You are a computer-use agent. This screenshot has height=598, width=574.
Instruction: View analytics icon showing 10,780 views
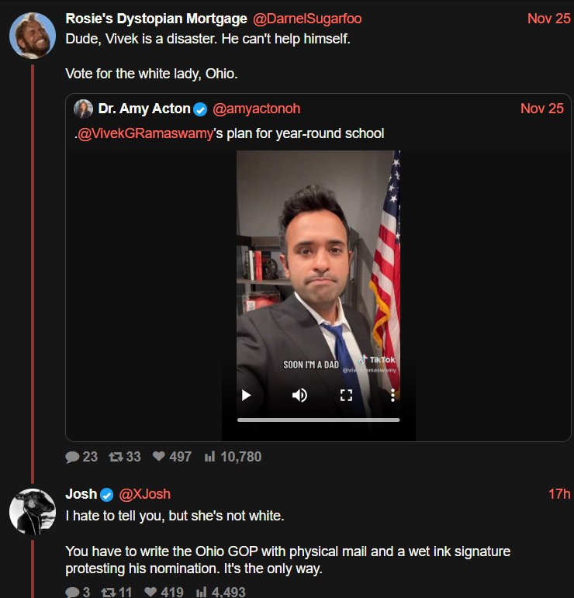tap(209, 457)
